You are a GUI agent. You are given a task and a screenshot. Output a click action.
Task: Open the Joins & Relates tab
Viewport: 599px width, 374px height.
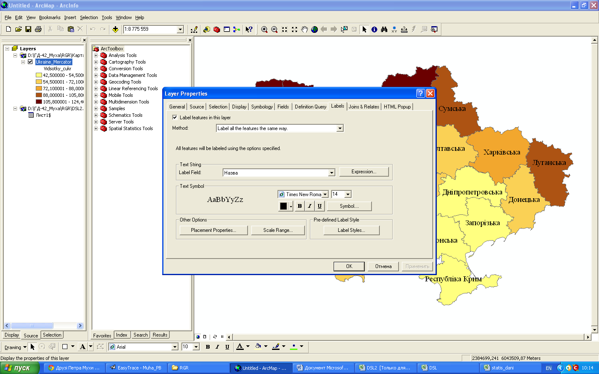(x=364, y=107)
